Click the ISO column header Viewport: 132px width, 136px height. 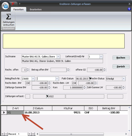pos(91,108)
